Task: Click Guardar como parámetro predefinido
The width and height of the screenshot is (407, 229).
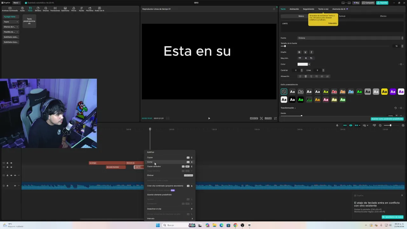Action: 387,119
